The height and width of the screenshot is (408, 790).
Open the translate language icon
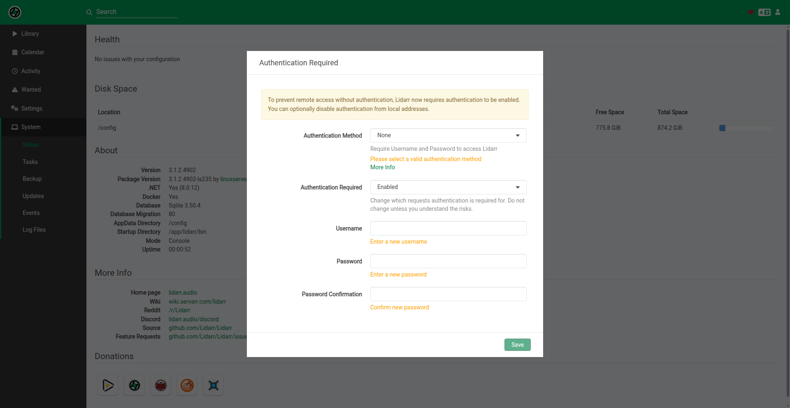click(x=764, y=12)
